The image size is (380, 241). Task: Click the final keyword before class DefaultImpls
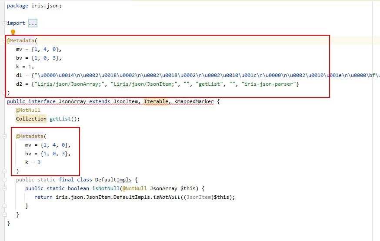[x=66, y=180]
